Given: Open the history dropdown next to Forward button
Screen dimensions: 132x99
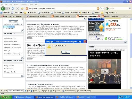Looking at the screenshot, I should pyautogui.click(x=9, y=9).
